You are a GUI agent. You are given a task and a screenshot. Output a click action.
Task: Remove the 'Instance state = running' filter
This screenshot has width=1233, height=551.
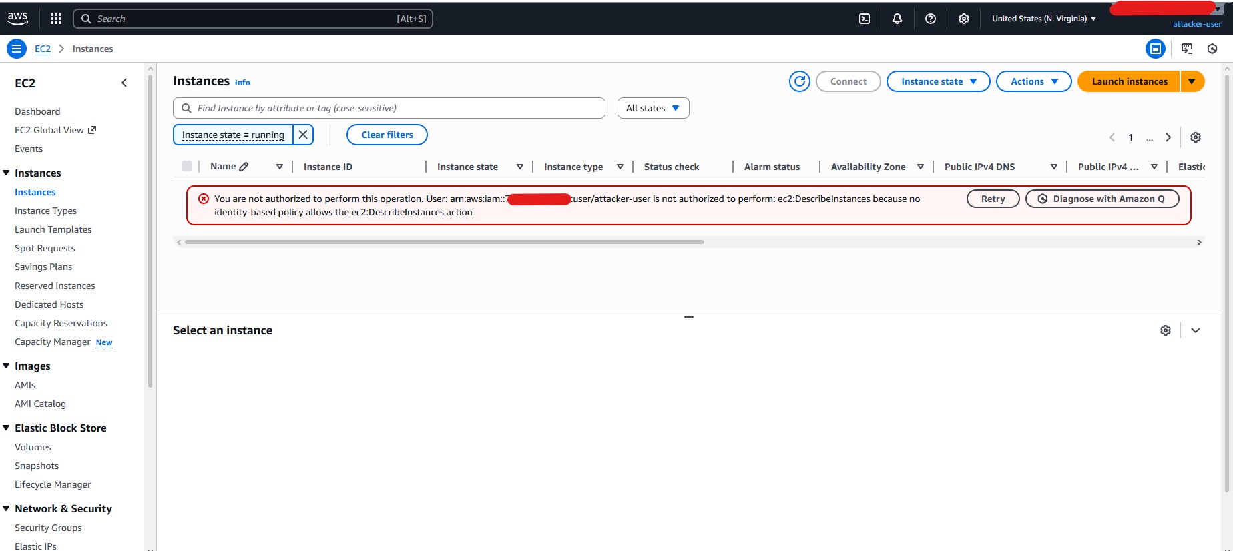303,135
